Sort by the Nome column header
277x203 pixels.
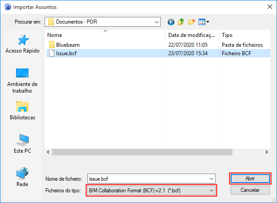[105, 35]
